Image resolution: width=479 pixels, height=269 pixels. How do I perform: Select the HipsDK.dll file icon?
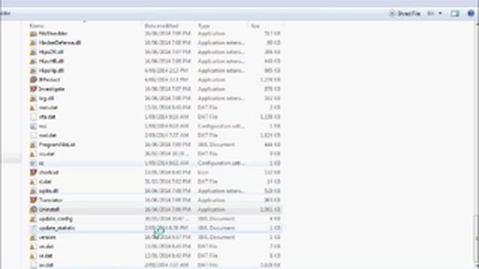tap(33, 52)
